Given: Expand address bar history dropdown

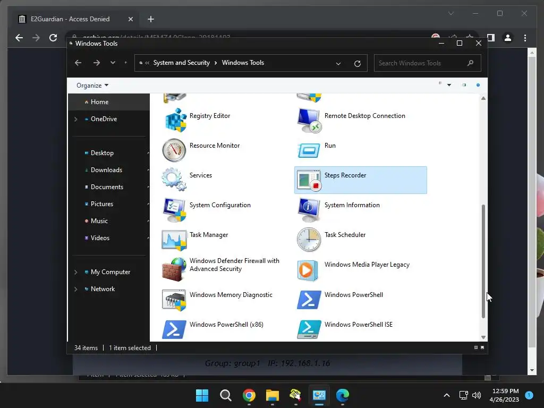Looking at the screenshot, I should [x=338, y=64].
